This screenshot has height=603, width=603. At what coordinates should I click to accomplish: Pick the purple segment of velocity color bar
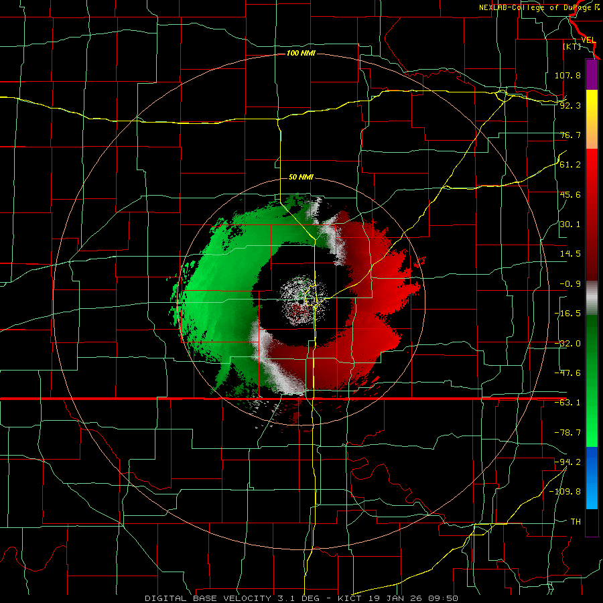(592, 74)
